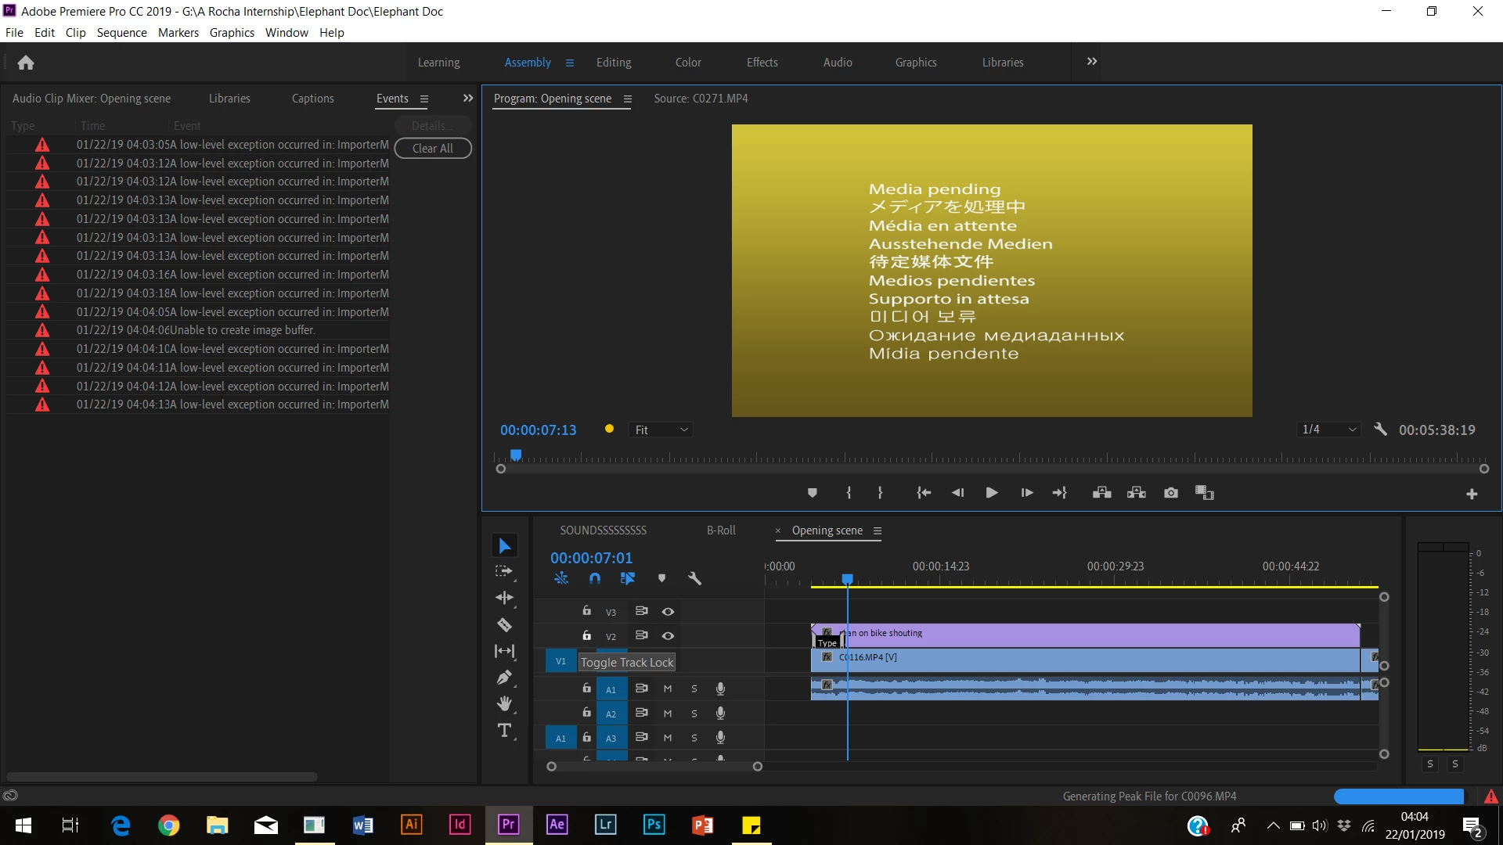Open Program monitor settings wrench
Image resolution: width=1503 pixels, height=845 pixels.
pyautogui.click(x=1380, y=430)
